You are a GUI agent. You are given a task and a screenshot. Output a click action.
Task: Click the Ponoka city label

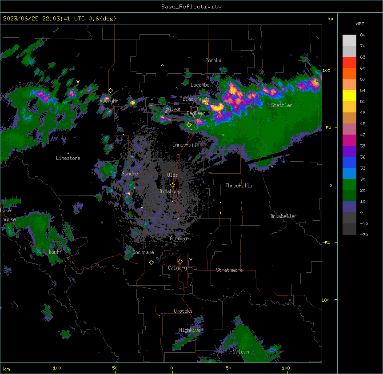pos(213,60)
